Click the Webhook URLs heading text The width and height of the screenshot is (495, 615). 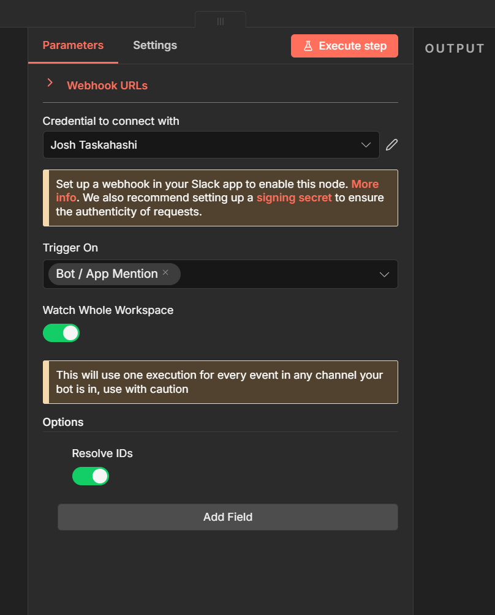point(107,86)
